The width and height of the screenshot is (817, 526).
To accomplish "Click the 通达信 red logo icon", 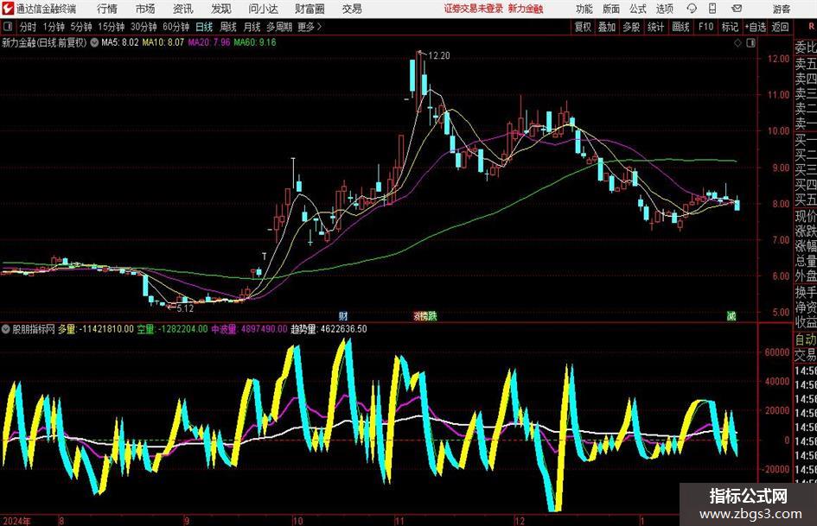I will 8,9.
